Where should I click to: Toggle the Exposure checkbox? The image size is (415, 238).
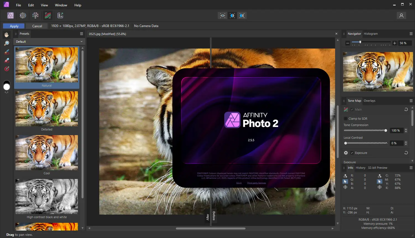tap(352, 153)
